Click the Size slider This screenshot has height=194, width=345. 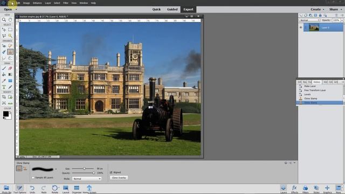(x=83, y=169)
